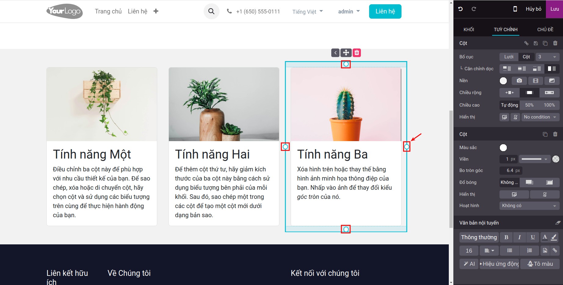Open column count dropdown showing 3
This screenshot has height=285, width=563.
pos(547,57)
